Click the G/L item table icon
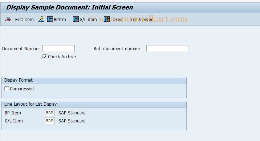This screenshot has width=260, height=141. 76,19
